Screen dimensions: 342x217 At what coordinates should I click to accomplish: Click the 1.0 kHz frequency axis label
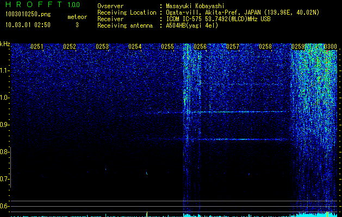4,98
